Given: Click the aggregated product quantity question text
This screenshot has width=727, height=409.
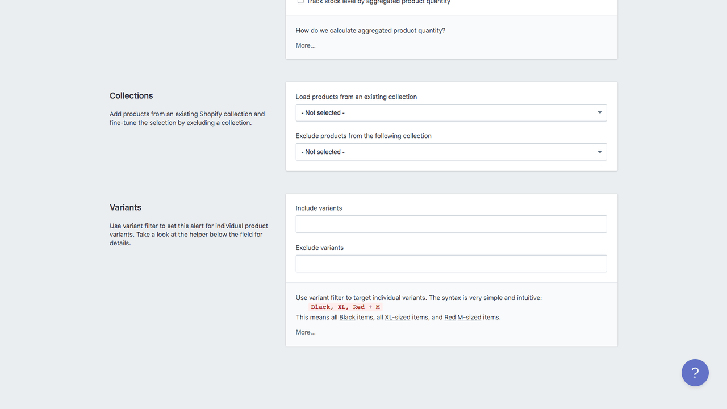Looking at the screenshot, I should pyautogui.click(x=370, y=30).
